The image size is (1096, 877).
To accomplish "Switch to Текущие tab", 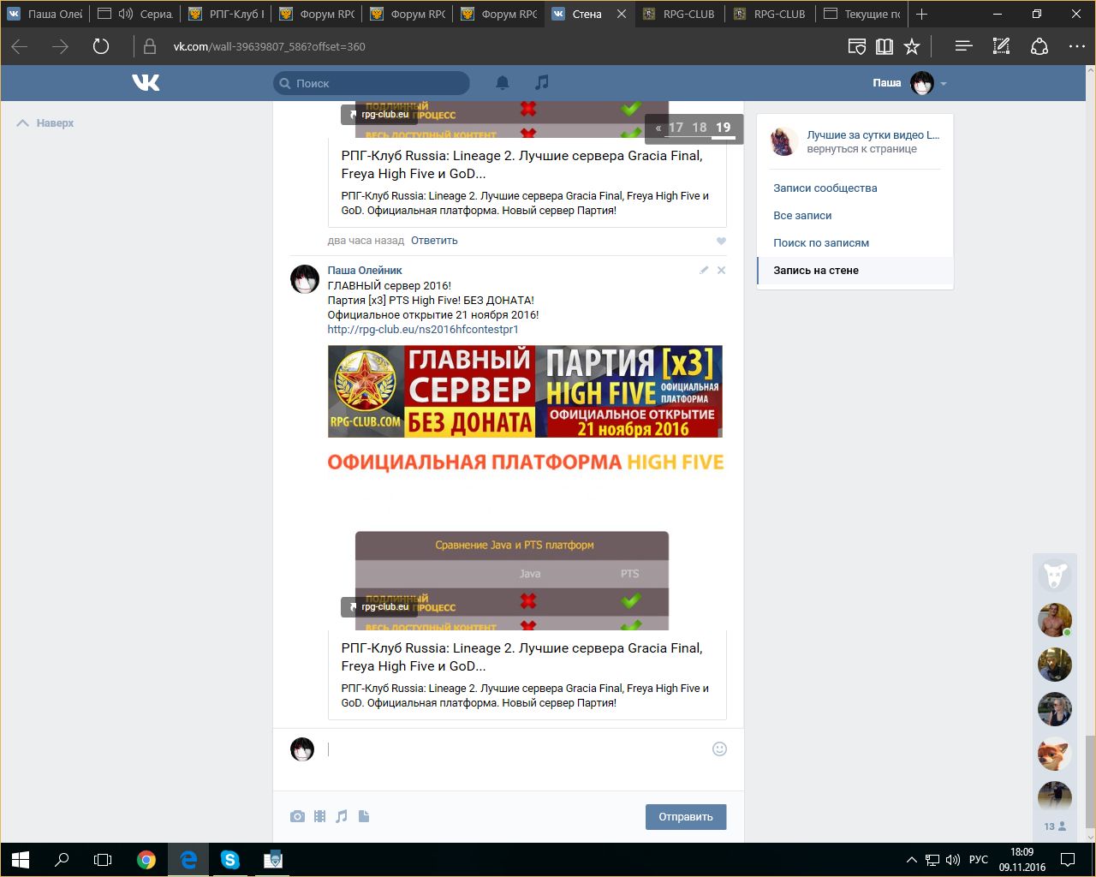I will tap(861, 14).
